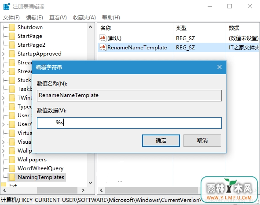260x205 pixels.
Task: Click the 名称 column header
Action: click(x=106, y=28)
